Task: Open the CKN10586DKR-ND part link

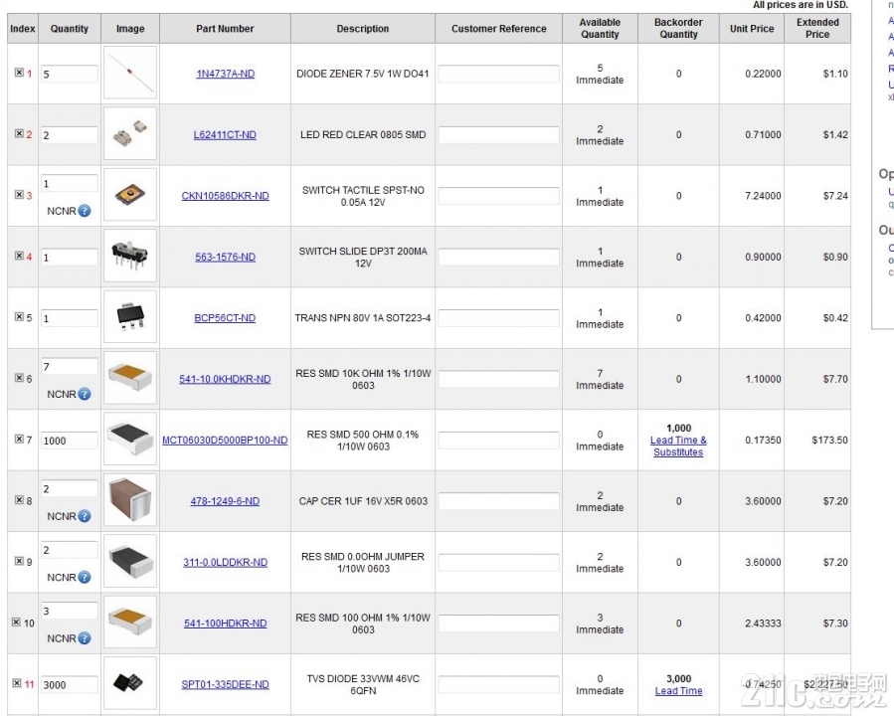Action: tap(225, 196)
